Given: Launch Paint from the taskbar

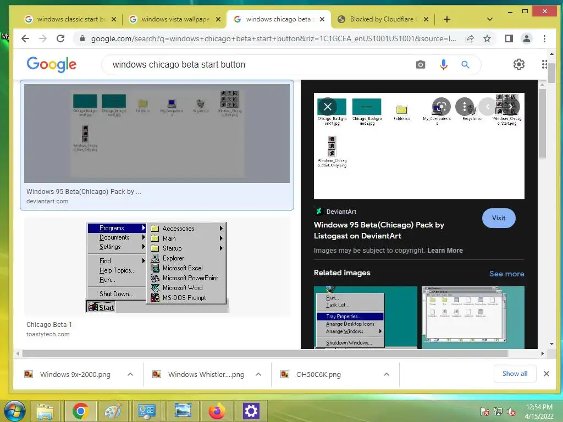Looking at the screenshot, I should pos(113,411).
